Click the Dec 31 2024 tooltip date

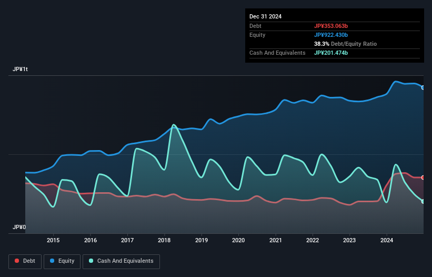point(265,16)
